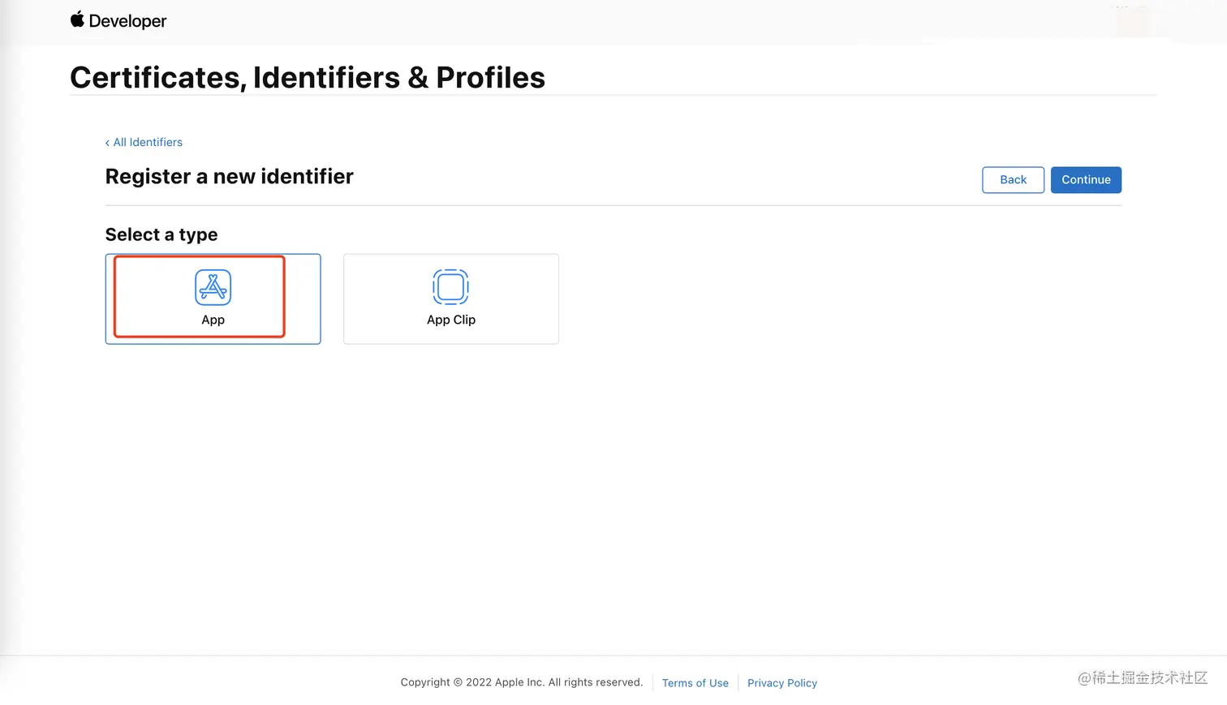The width and height of the screenshot is (1227, 705).
Task: Click the App Clip dashed-square icon
Action: click(450, 287)
